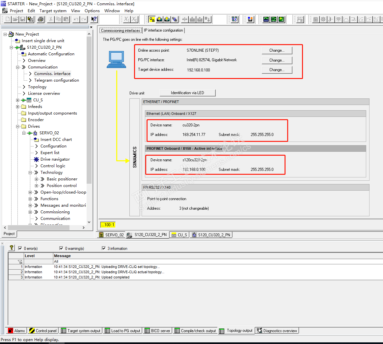Open the Device trace green icon

[x=266, y=19]
